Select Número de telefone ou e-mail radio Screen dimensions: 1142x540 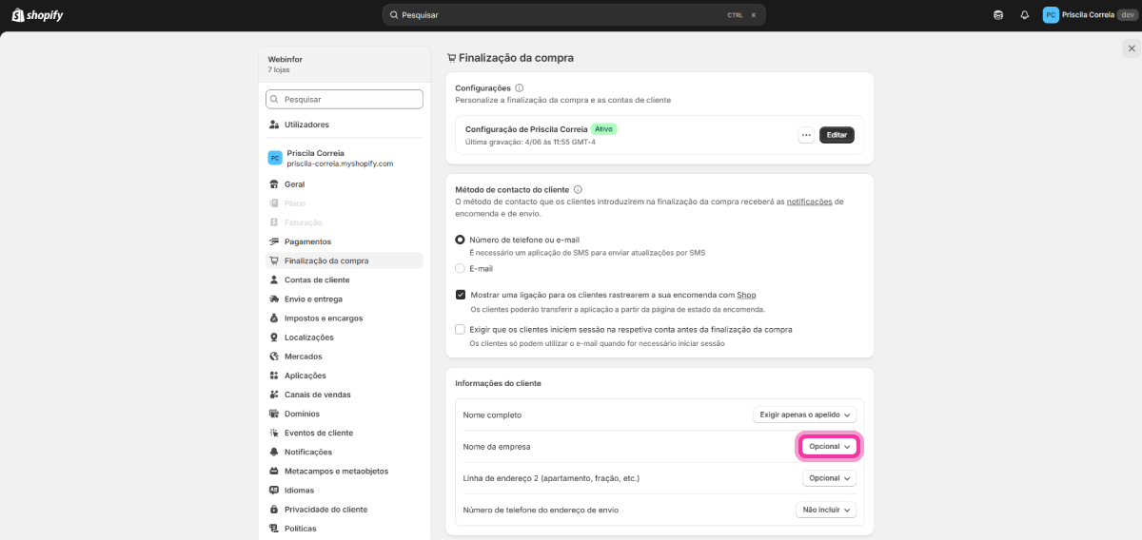pos(461,240)
